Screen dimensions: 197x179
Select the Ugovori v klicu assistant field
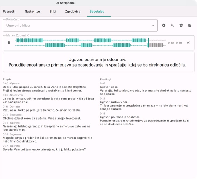coord(80,26)
